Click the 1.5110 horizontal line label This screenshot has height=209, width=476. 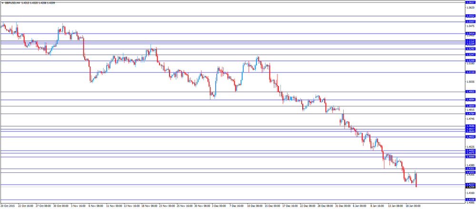click(470, 72)
